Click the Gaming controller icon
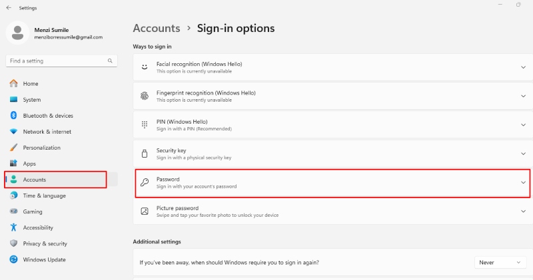This screenshot has height=280, width=533. tap(13, 211)
